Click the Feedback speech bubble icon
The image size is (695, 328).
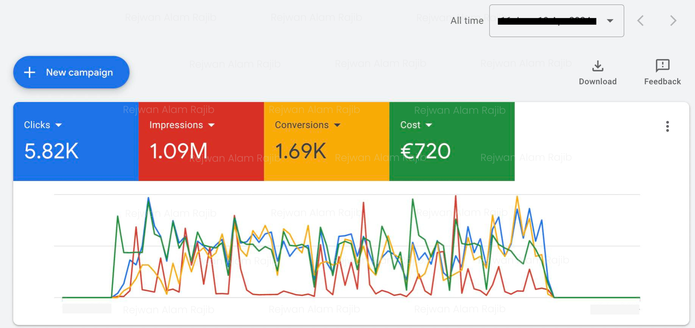(x=662, y=66)
